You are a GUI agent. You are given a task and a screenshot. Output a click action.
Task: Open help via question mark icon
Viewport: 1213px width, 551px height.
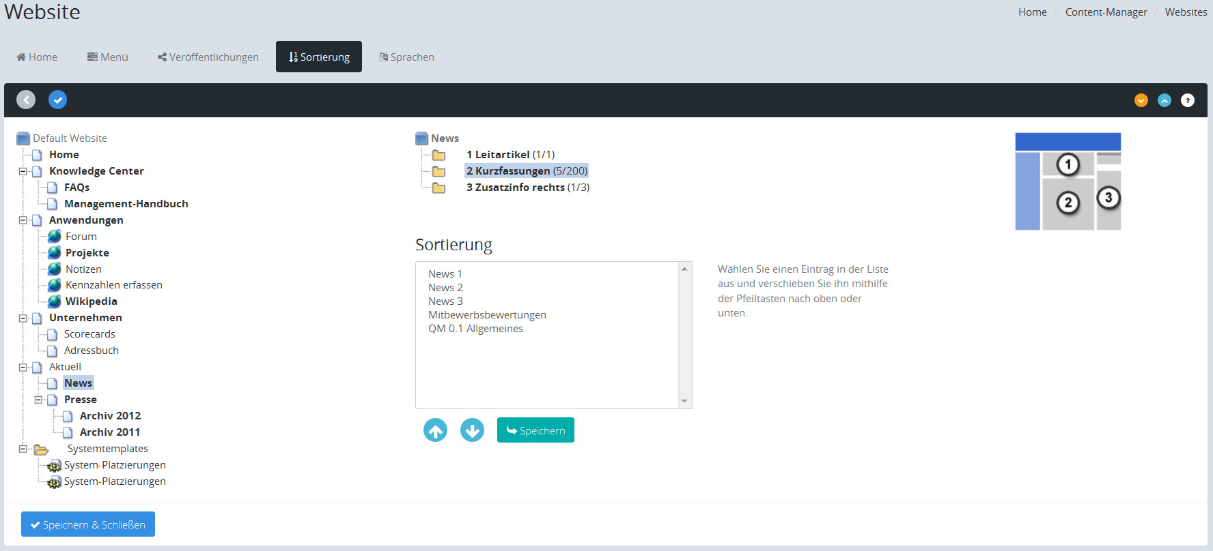coord(1188,100)
